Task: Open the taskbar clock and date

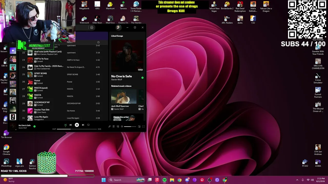Action: tap(321, 180)
